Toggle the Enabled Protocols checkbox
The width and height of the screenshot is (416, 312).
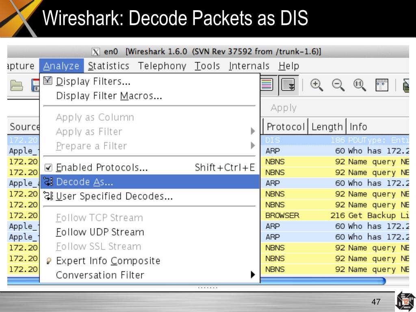(x=48, y=167)
